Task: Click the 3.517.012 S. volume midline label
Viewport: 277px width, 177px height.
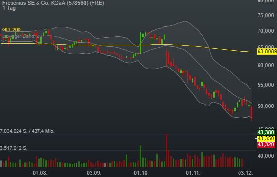Action: tap(14, 148)
